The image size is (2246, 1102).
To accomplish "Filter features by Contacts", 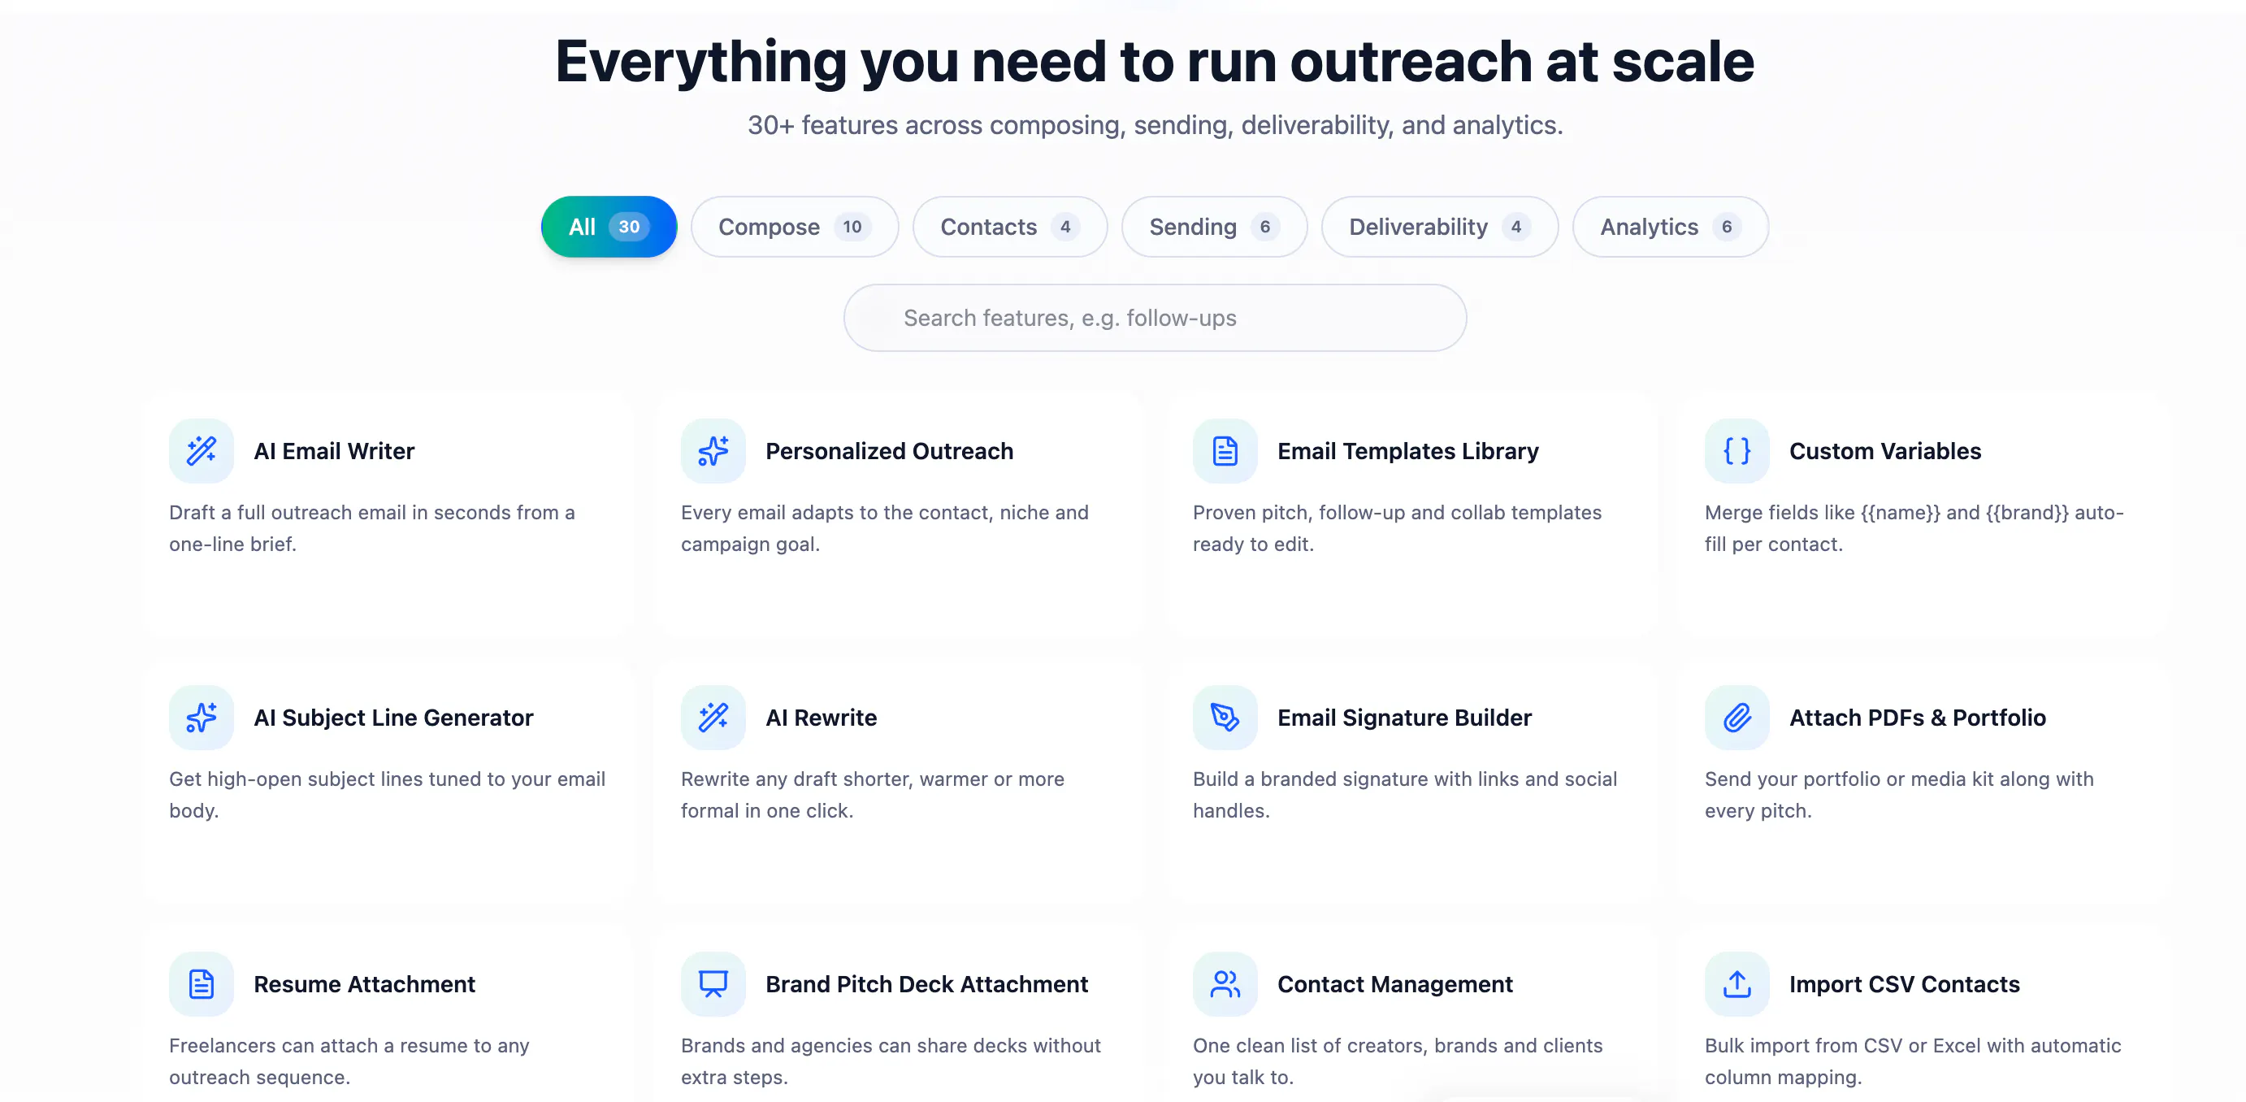I will [1010, 227].
